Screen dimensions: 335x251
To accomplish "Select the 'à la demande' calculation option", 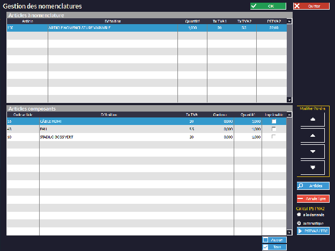I will click(299, 215).
